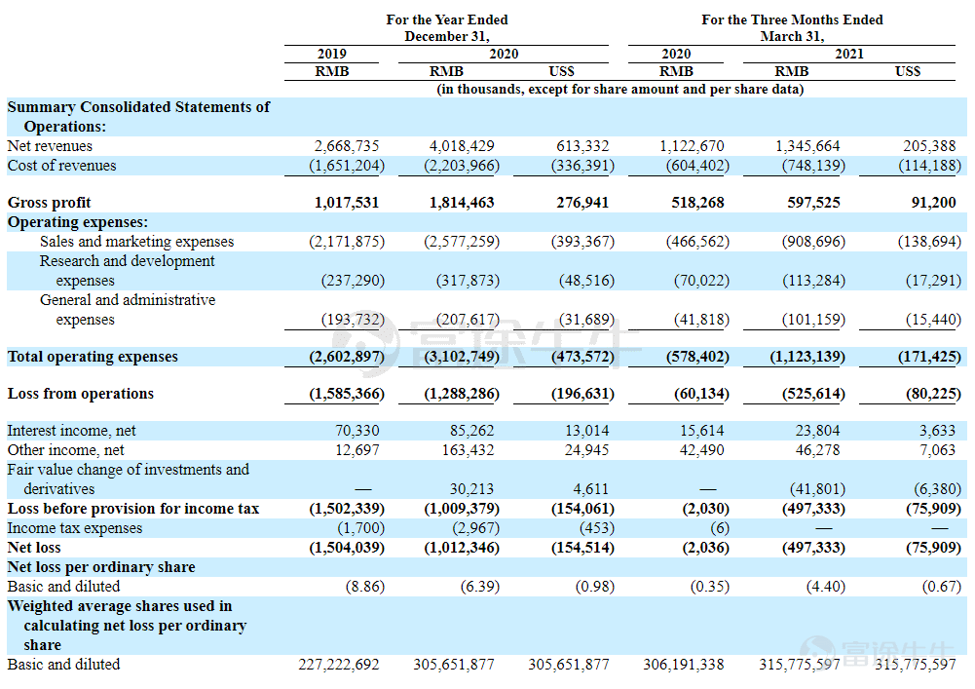Click the value (2,203,966)

[x=462, y=166]
